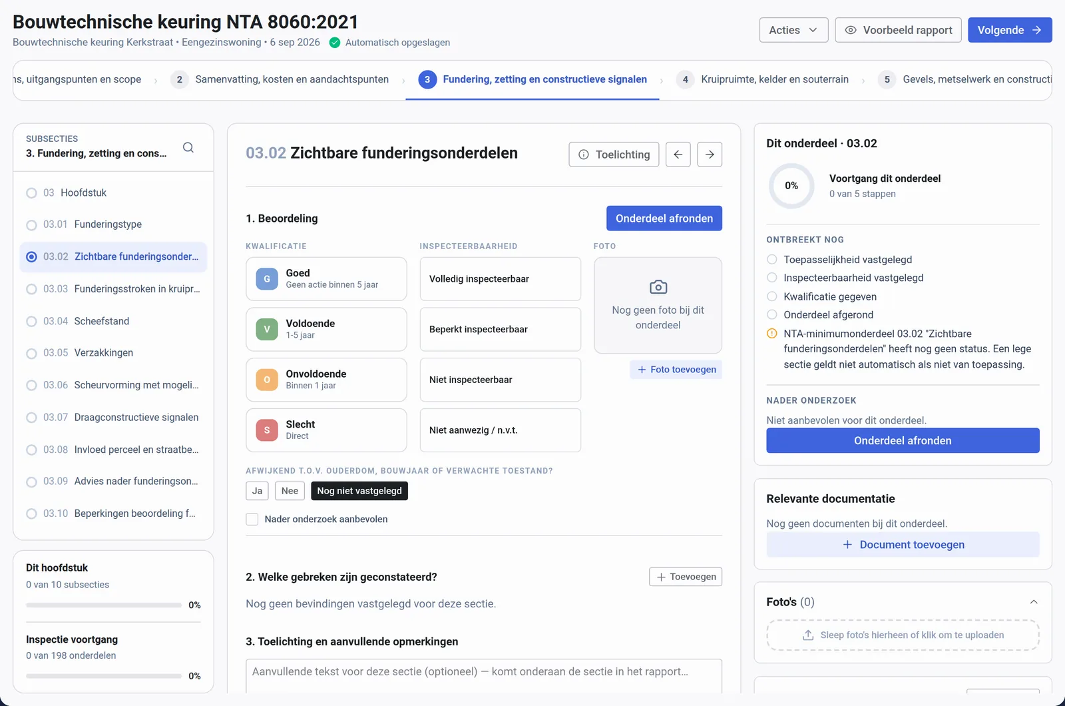
Task: Open the Acties dropdown menu
Action: (793, 30)
